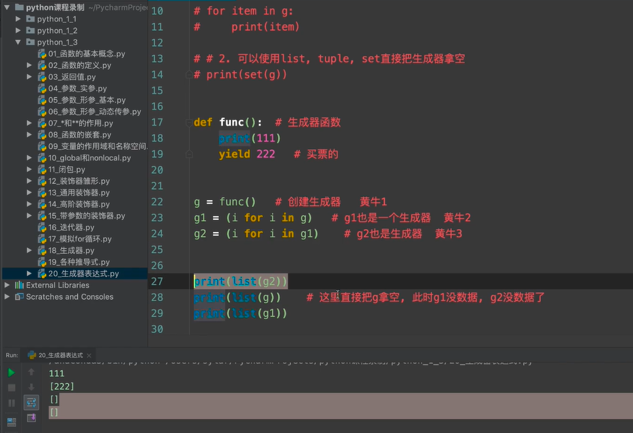Click 'g2 = (i for i in g1)' code
The height and width of the screenshot is (433, 633).
pyautogui.click(x=256, y=234)
